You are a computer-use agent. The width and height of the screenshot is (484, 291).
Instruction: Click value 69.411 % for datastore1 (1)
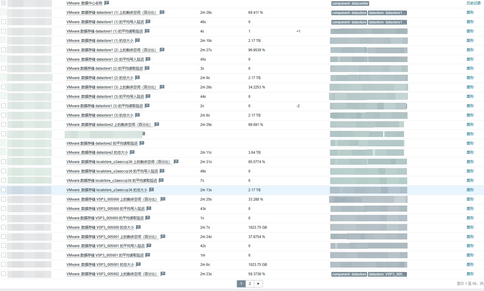pyautogui.click(x=255, y=13)
